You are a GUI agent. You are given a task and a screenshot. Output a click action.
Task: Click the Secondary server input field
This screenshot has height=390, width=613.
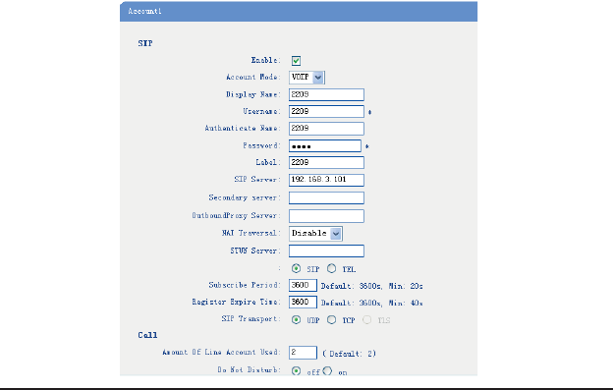pos(326,197)
